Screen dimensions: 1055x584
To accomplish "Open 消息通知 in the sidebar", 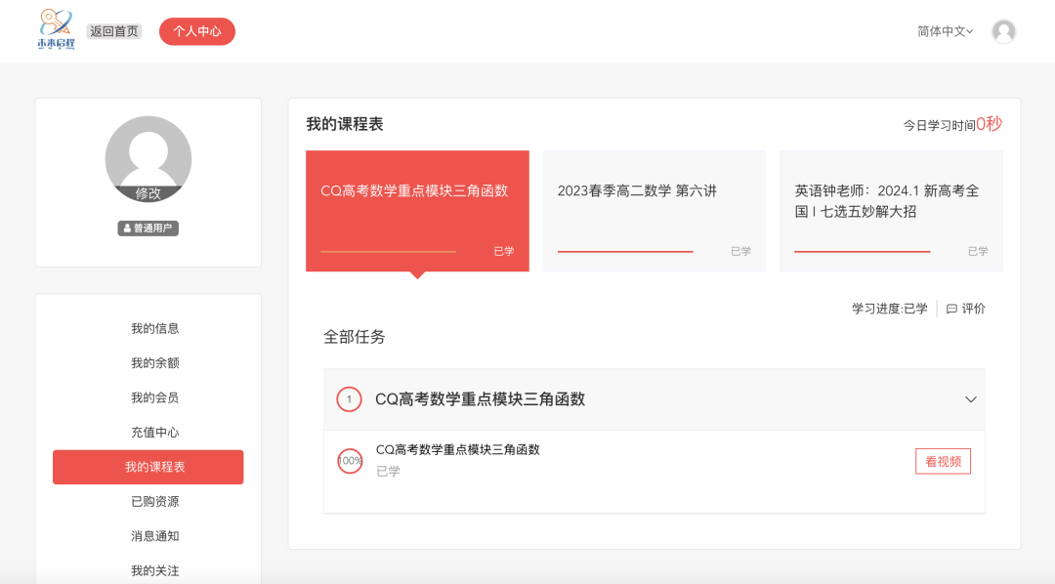I will [154, 536].
